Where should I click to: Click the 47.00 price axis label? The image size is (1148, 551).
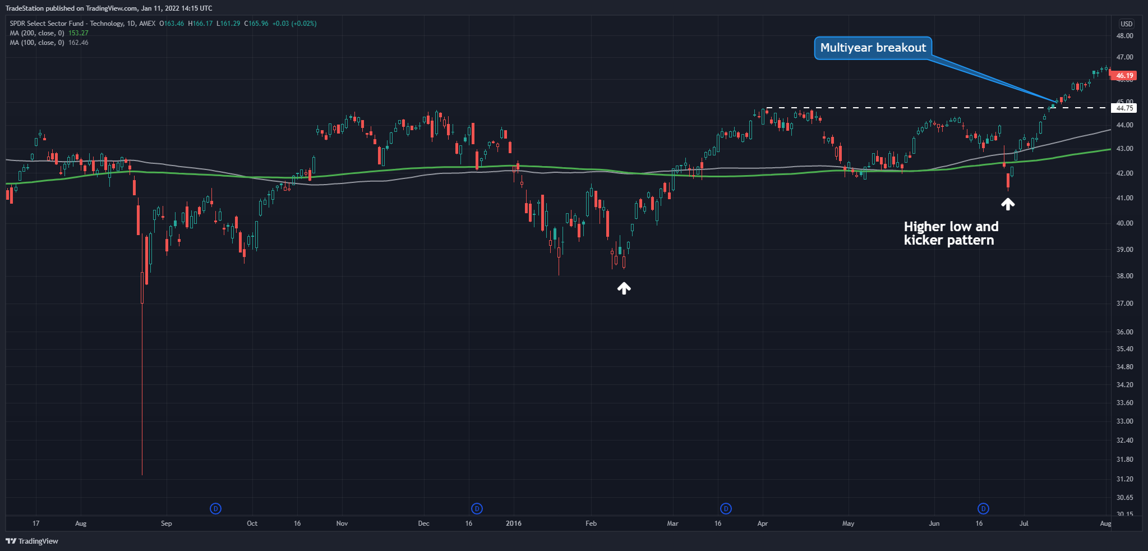coord(1124,57)
